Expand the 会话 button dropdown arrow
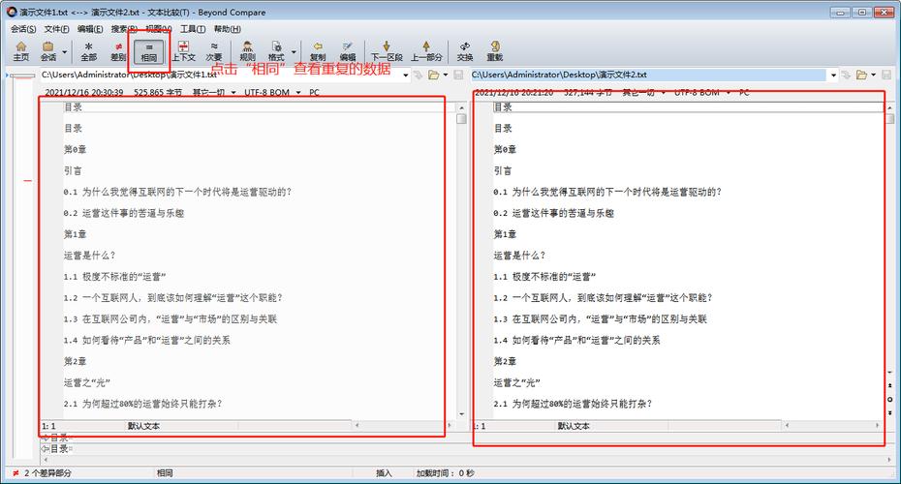The image size is (901, 484). coord(64,51)
